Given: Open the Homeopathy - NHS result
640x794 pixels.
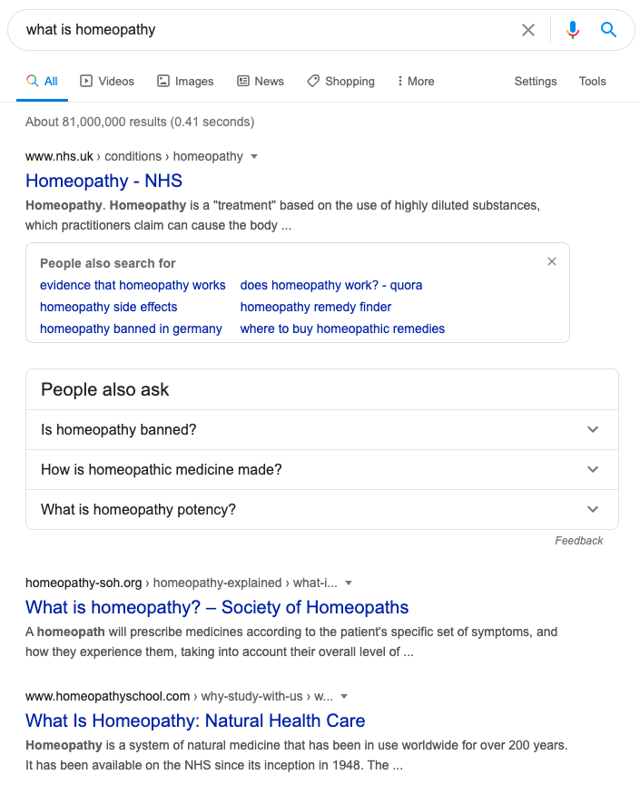Looking at the screenshot, I should [103, 180].
